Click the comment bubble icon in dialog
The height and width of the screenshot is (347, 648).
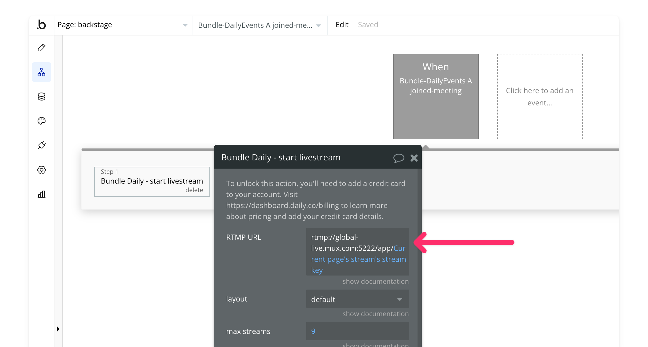pos(399,158)
